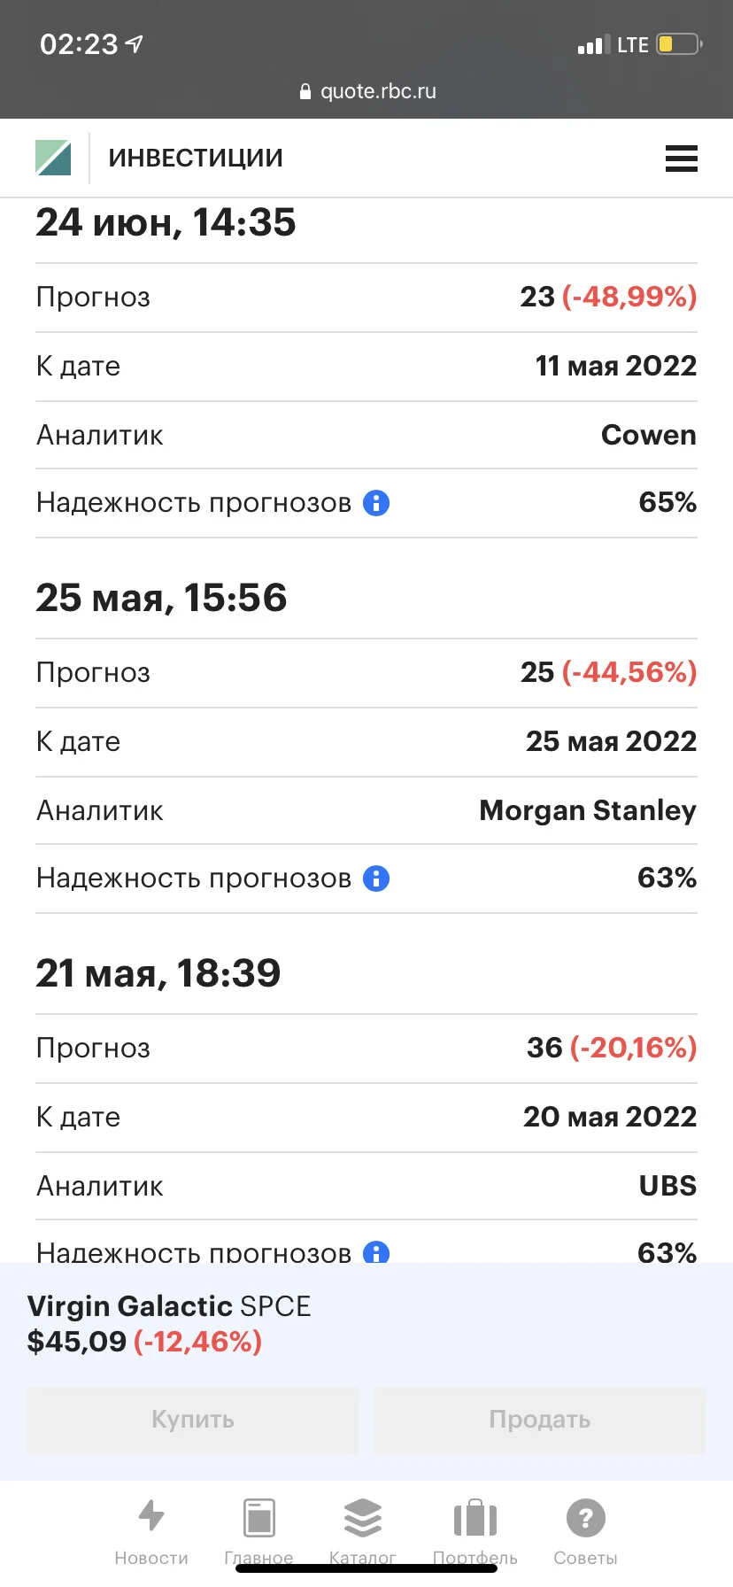Tap analyst name Morgan Stanley
Viewport: 733px width, 1587px height.
[x=588, y=810]
